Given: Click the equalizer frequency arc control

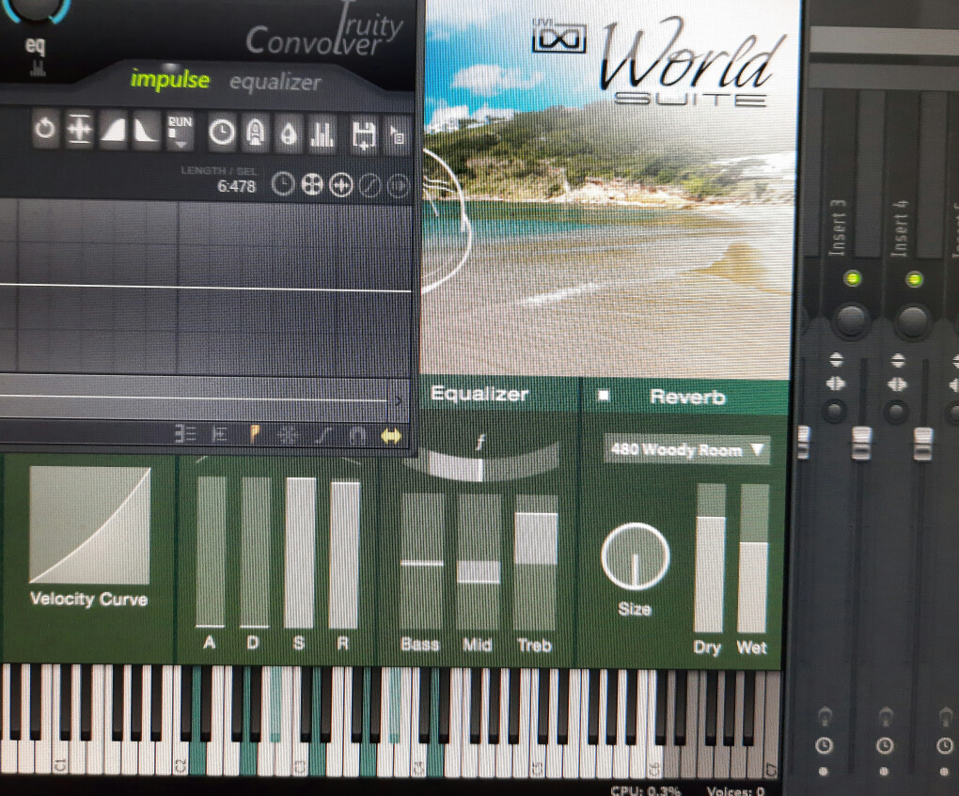Looking at the screenshot, I should click(x=480, y=461).
